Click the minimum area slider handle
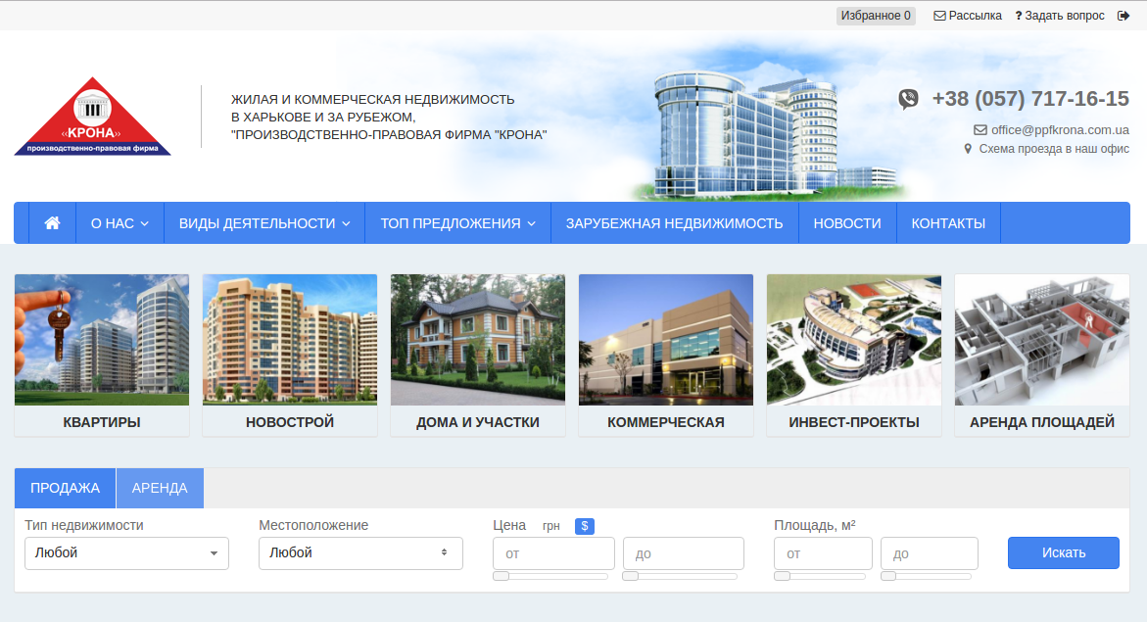Viewport: 1147px width, 622px height. [x=782, y=576]
